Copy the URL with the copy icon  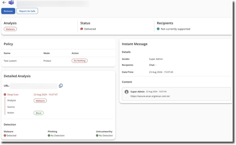(x=61, y=86)
